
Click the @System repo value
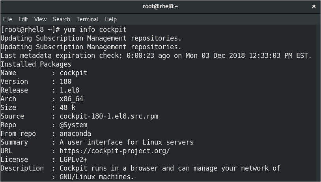point(73,125)
